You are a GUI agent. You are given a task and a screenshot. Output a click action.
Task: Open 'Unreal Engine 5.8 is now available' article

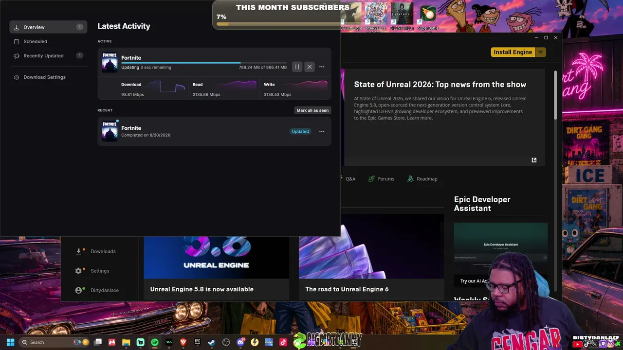click(x=202, y=289)
